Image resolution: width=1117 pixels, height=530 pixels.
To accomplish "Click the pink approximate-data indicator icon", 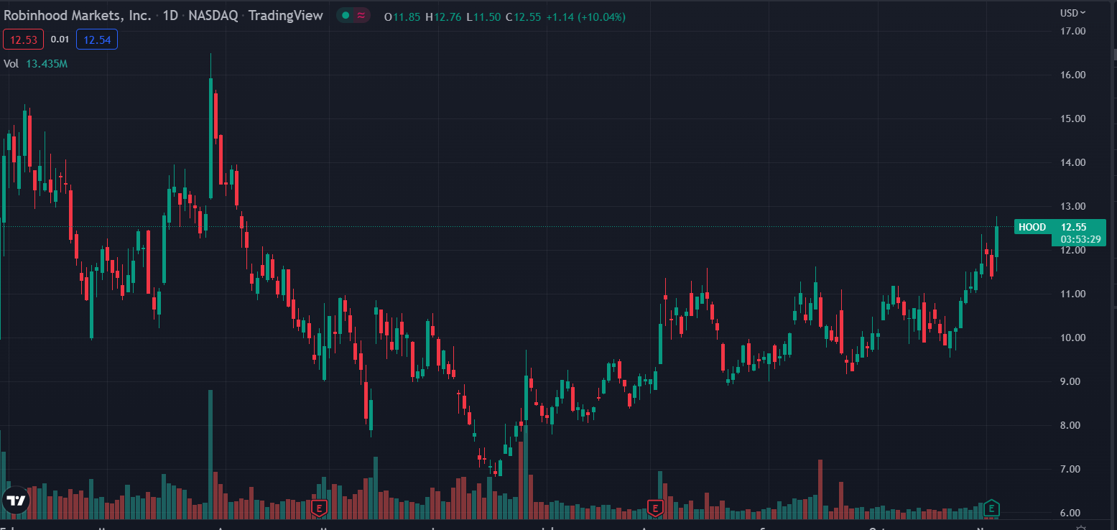I will (361, 15).
